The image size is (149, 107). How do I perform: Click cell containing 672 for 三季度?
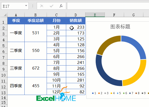click(x=36, y=68)
